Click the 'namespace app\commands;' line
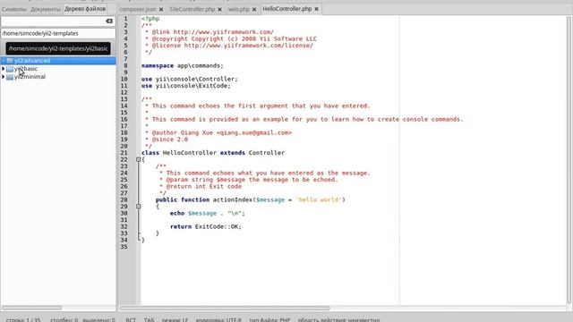Image resolution: width=573 pixels, height=322 pixels. [x=183, y=65]
